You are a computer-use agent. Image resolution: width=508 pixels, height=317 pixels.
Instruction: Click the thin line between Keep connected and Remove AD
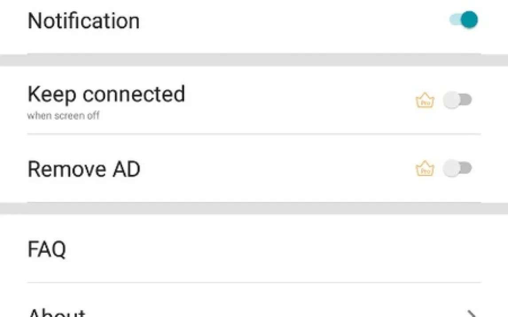pos(254,134)
